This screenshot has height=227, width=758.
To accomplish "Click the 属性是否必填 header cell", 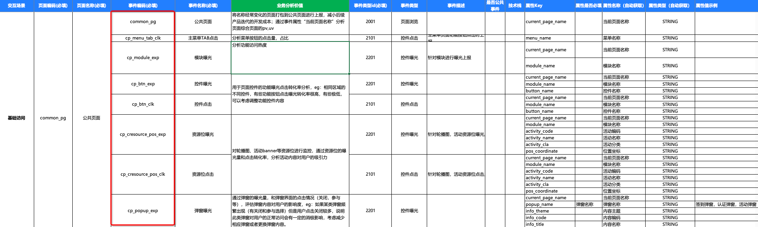I will tap(588, 5).
